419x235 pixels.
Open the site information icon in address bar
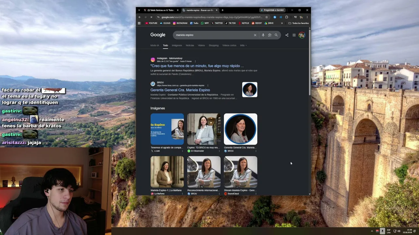click(x=158, y=17)
